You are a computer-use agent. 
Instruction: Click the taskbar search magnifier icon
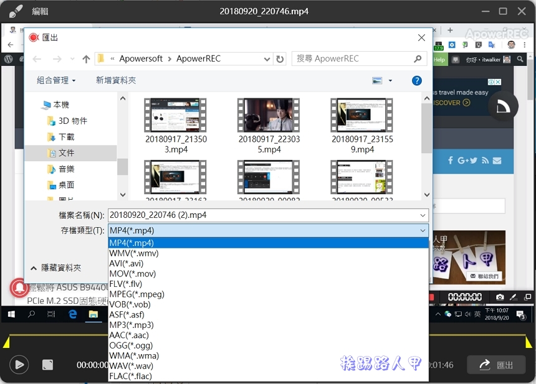tap(31, 314)
